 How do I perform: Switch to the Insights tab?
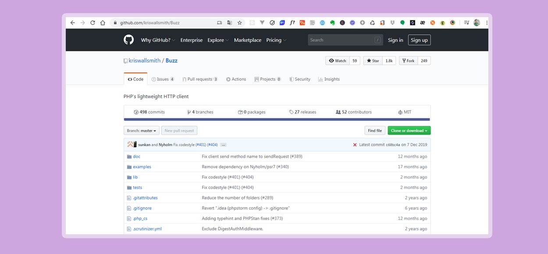329,79
